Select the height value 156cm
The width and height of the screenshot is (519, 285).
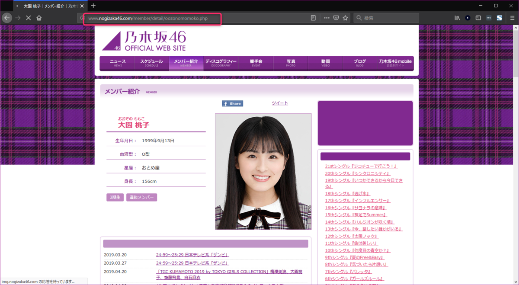[x=149, y=181]
